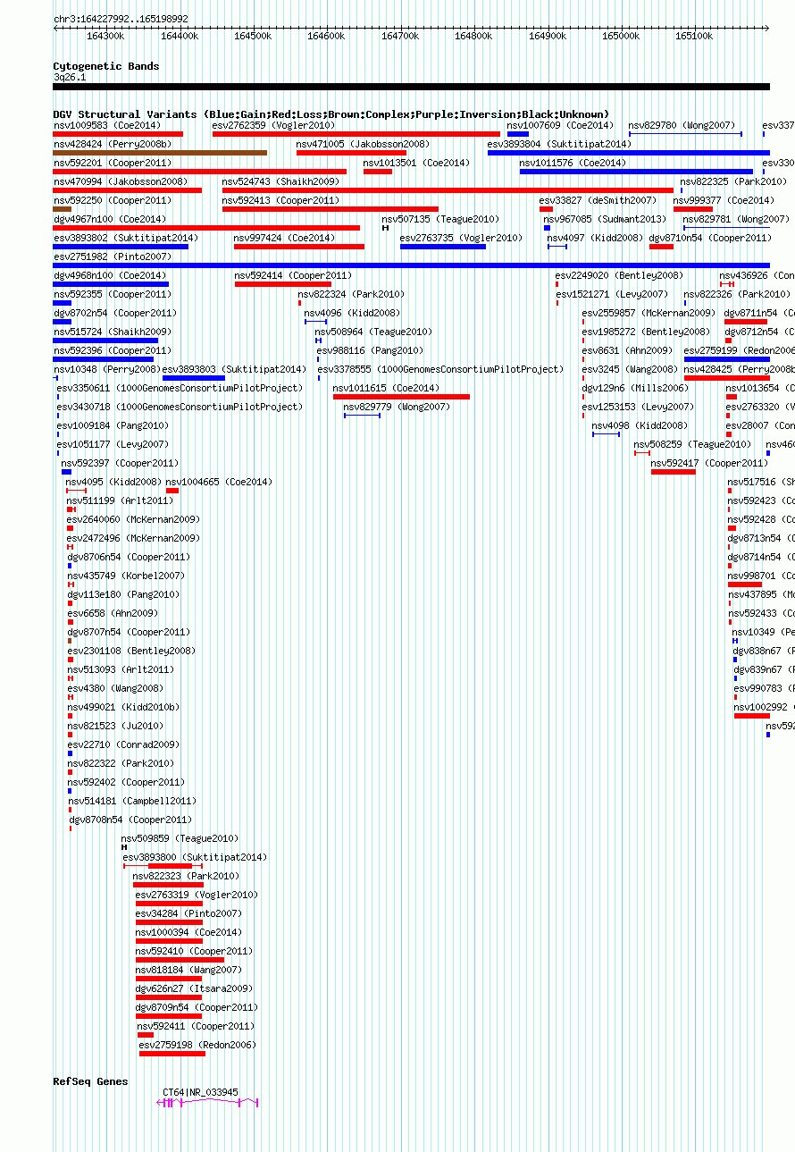Click the esv3378555 1000GenomesConsortiumPilotProject label
The height and width of the screenshot is (1152, 795).
[440, 369]
